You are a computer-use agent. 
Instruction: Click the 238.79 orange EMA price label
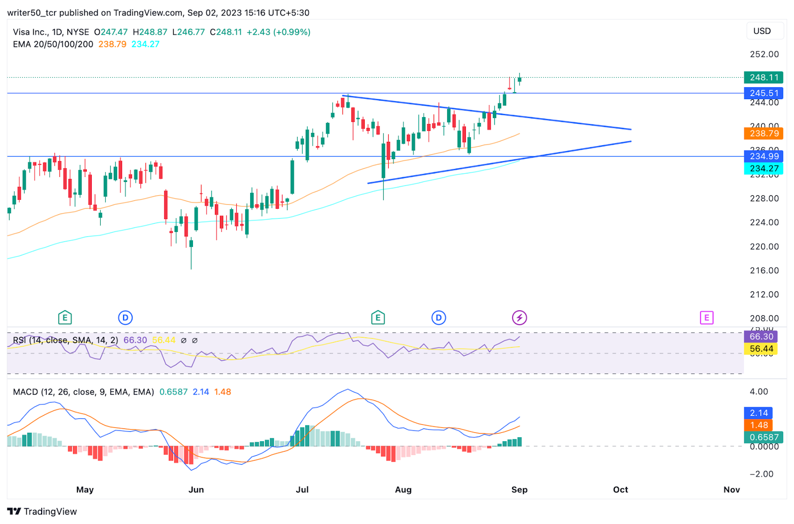[x=764, y=133]
